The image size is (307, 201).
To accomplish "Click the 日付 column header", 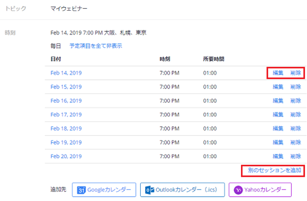I will click(x=56, y=59).
